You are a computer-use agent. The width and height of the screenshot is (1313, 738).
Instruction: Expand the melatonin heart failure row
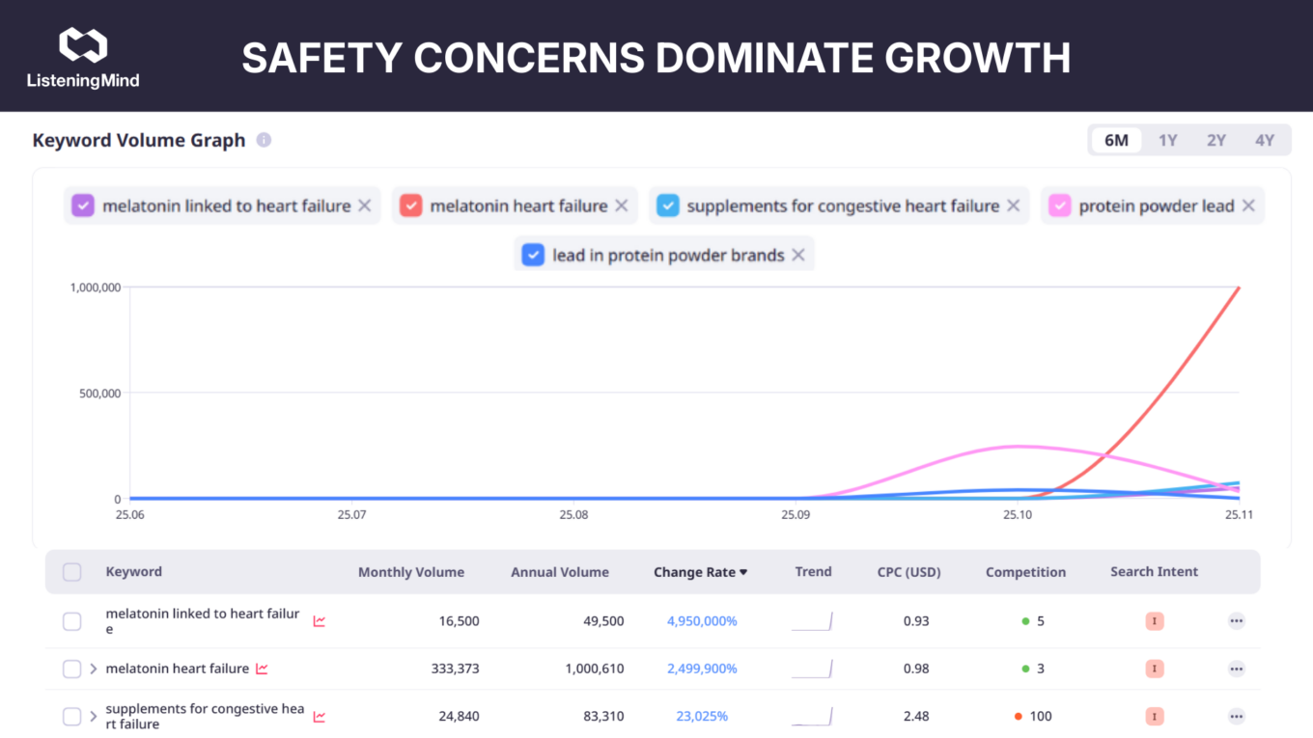pos(94,669)
